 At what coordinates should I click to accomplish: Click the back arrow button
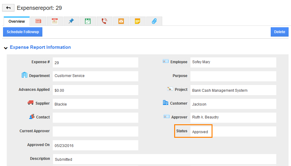point(8,8)
